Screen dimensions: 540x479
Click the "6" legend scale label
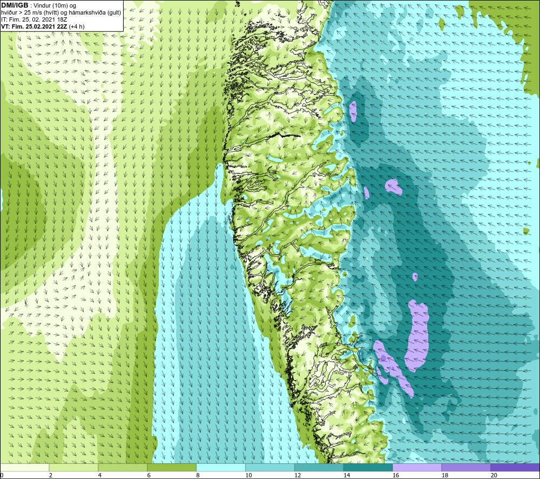tap(149, 475)
